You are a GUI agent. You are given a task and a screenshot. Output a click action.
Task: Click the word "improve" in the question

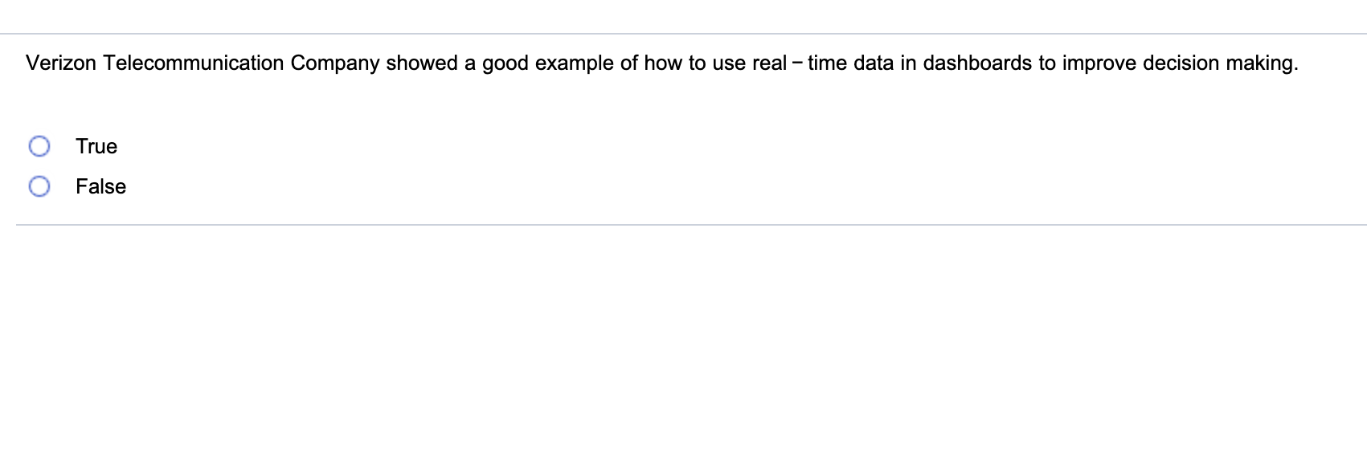pyautogui.click(x=1099, y=63)
